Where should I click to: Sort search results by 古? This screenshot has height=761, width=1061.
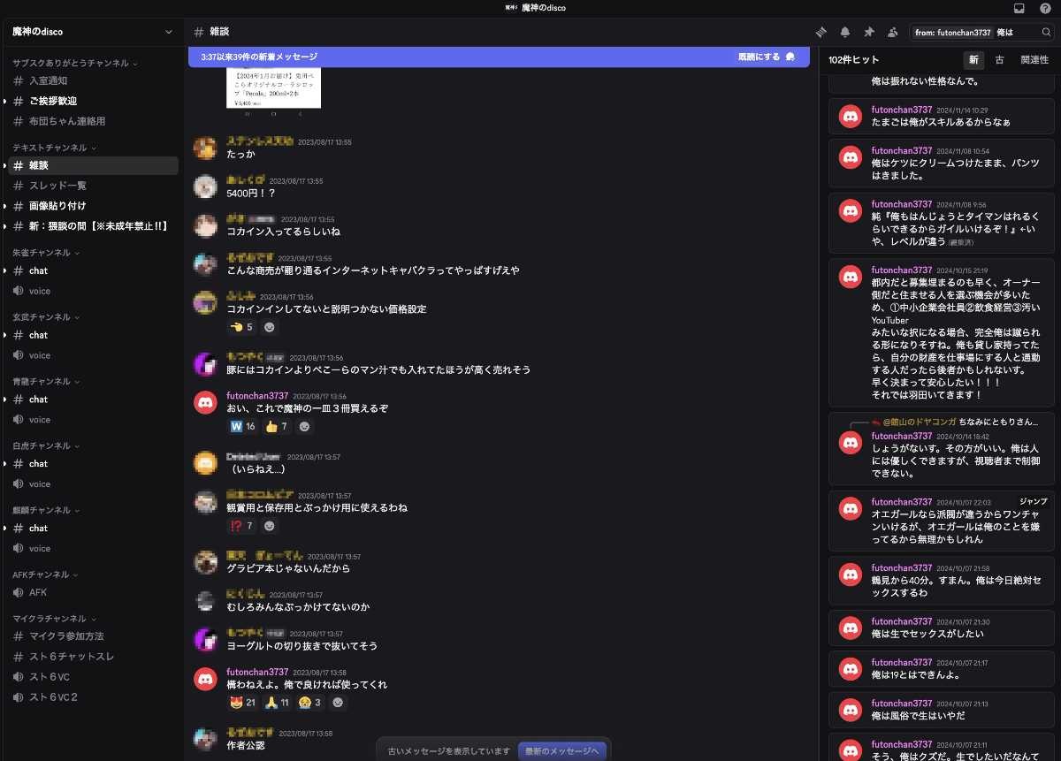999,60
